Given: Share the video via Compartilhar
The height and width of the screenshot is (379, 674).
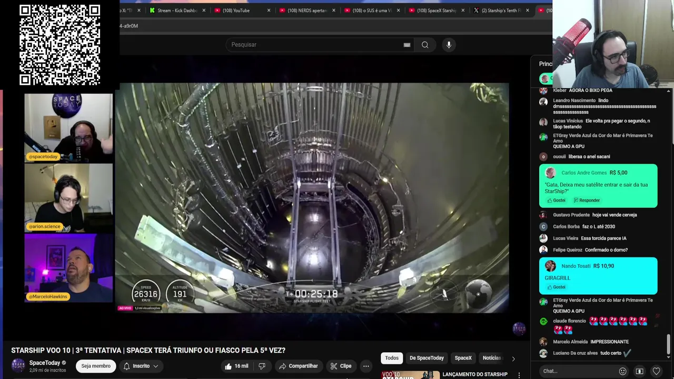Looking at the screenshot, I should tap(298, 366).
